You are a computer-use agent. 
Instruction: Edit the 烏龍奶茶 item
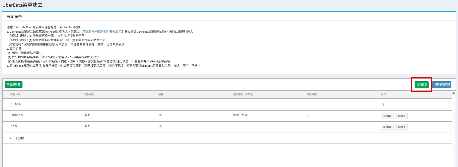point(387,116)
